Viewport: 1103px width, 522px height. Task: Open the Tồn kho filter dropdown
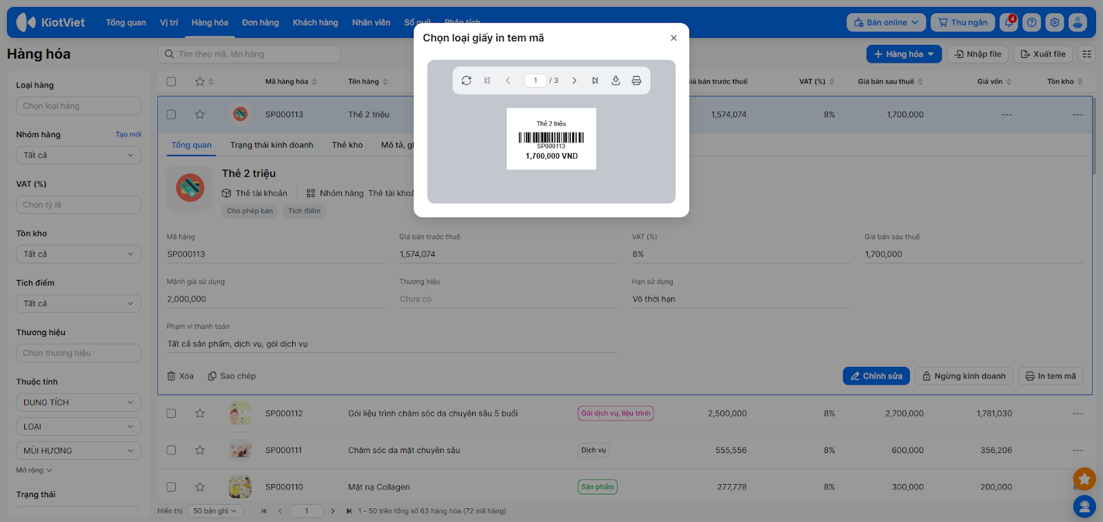79,254
